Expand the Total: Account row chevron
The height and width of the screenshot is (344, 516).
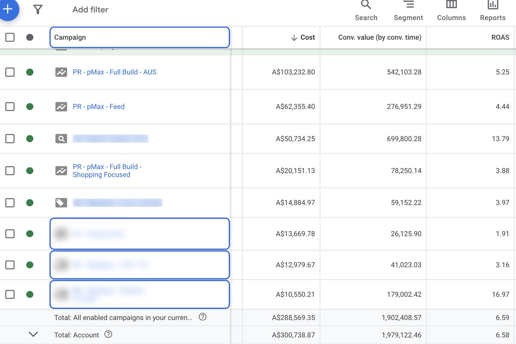[x=34, y=334]
